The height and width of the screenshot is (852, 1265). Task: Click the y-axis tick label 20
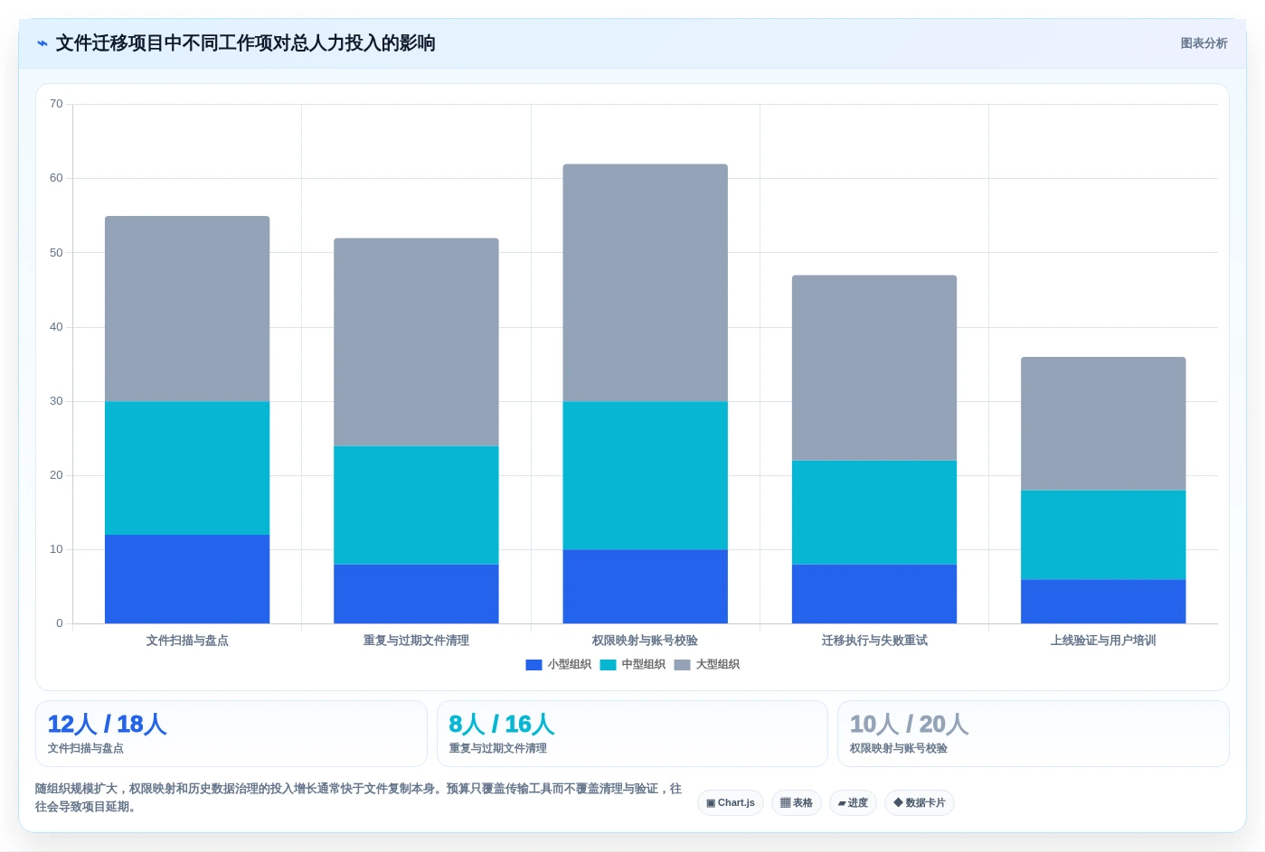[x=56, y=475]
